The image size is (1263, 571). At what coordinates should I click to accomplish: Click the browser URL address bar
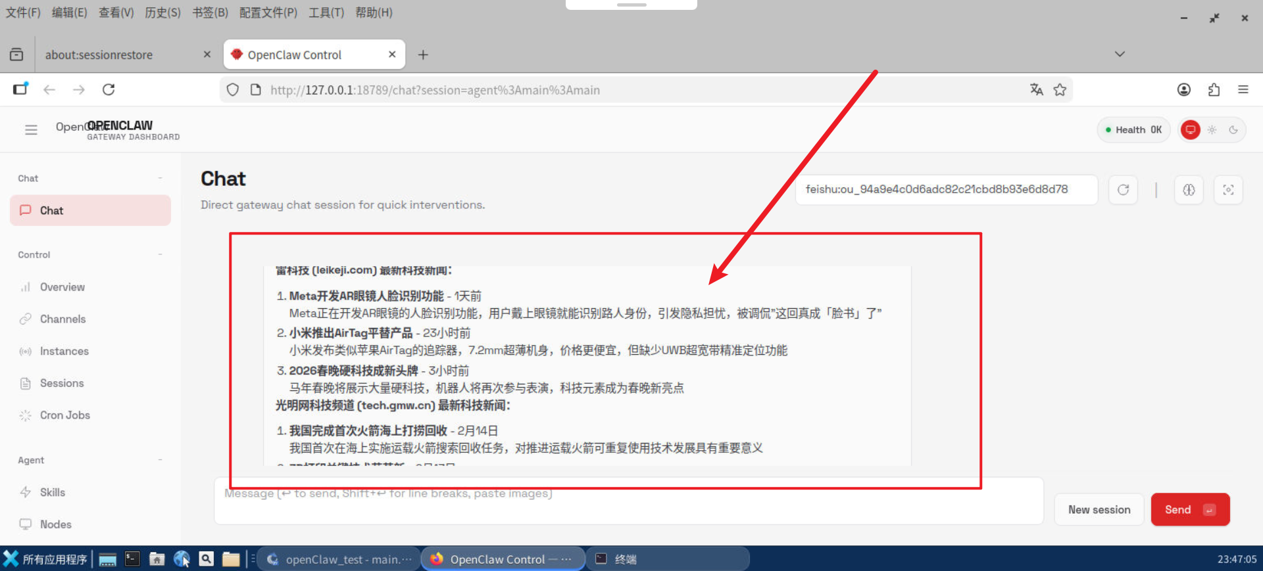(645, 90)
